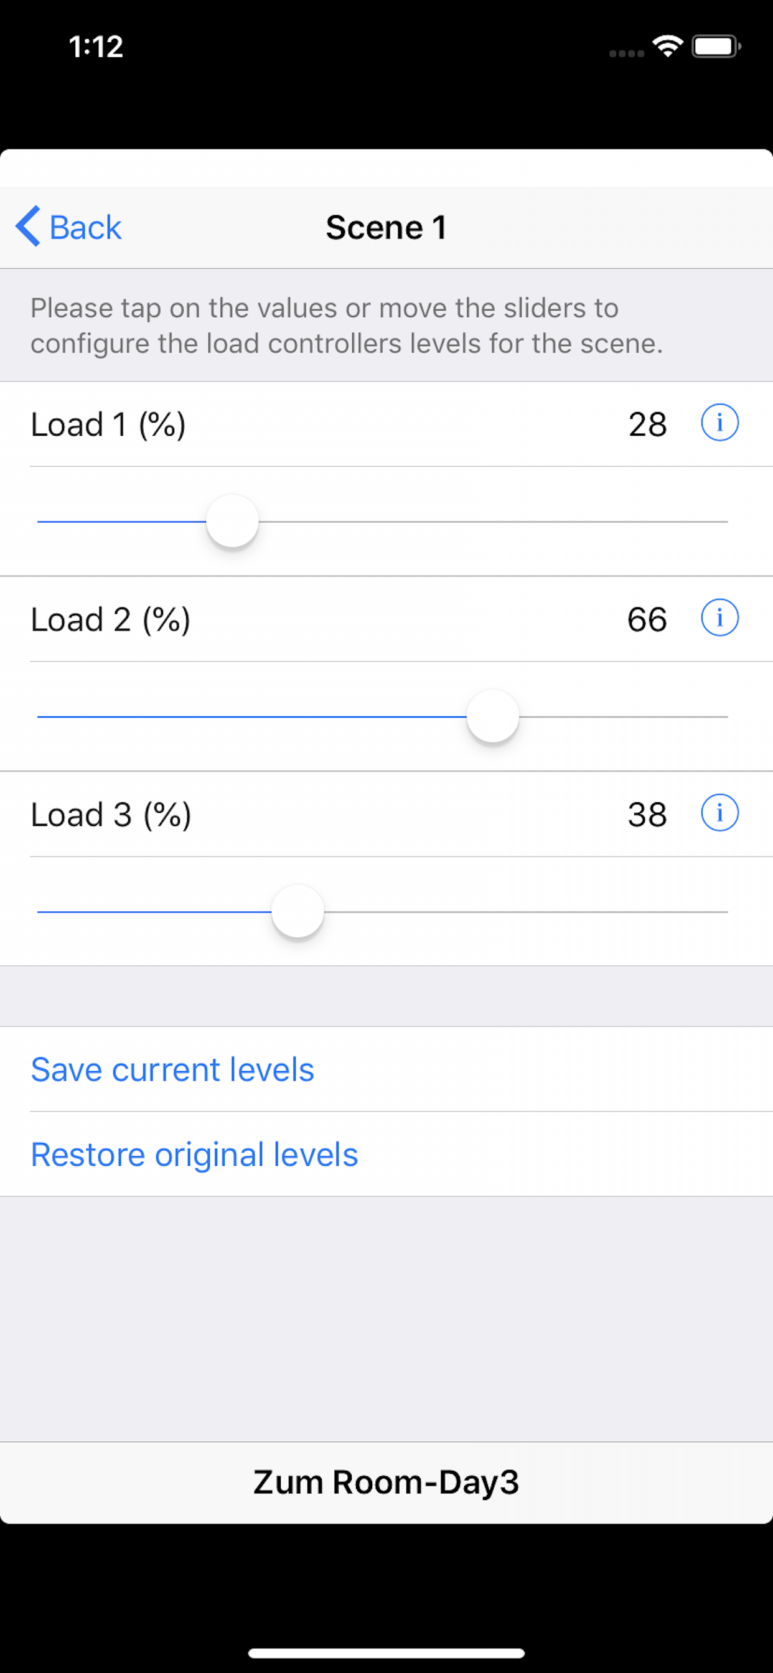Open info for Load 2
The image size is (773, 1673).
point(719,617)
